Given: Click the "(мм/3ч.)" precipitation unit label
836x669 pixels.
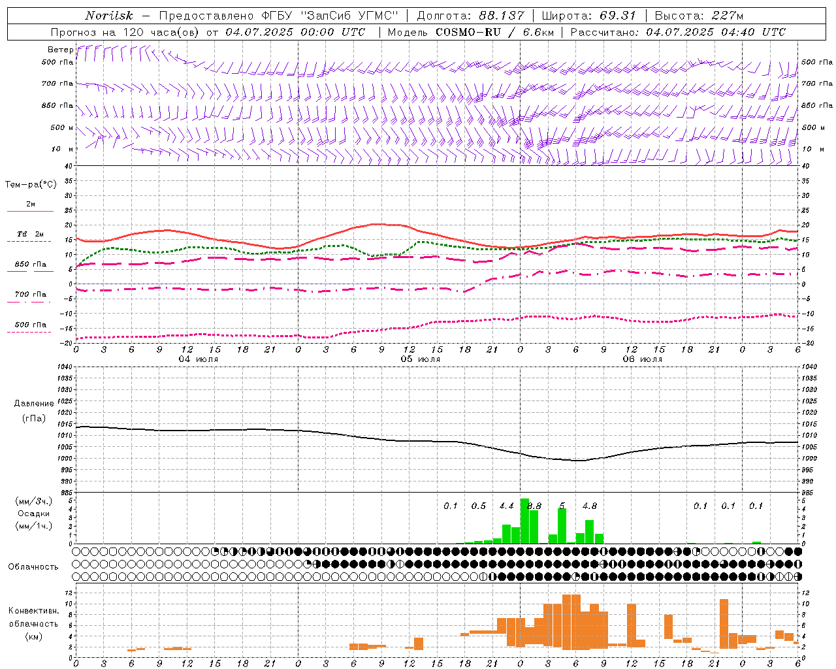Looking at the screenshot, I should pos(34,501).
